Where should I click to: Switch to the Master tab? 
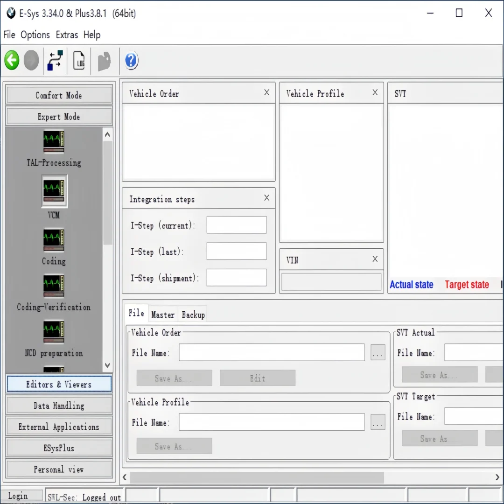(163, 315)
